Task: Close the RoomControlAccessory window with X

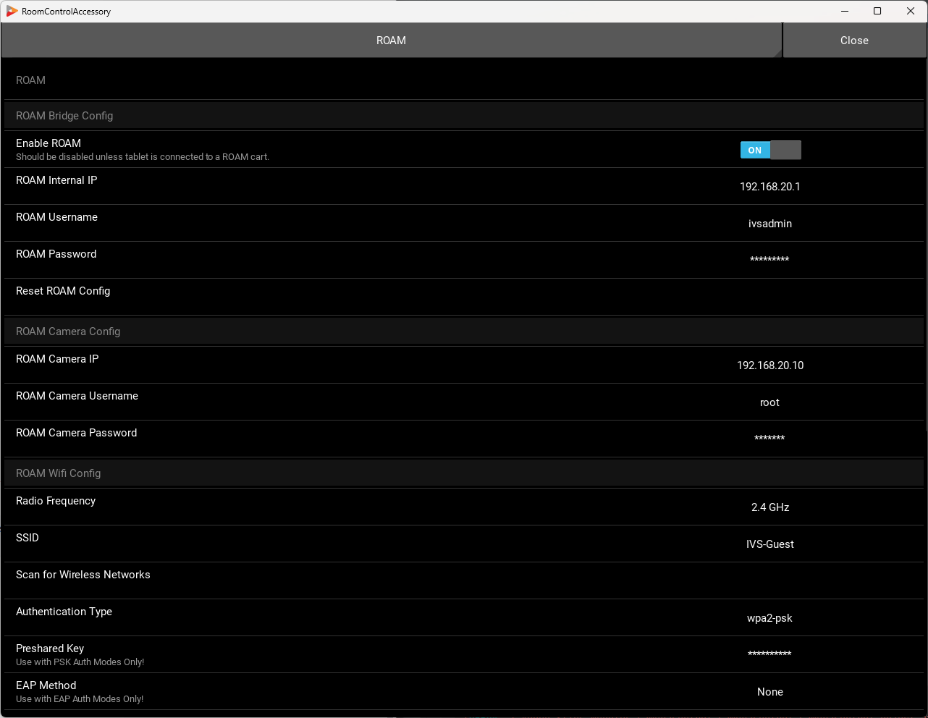Action: coord(911,11)
